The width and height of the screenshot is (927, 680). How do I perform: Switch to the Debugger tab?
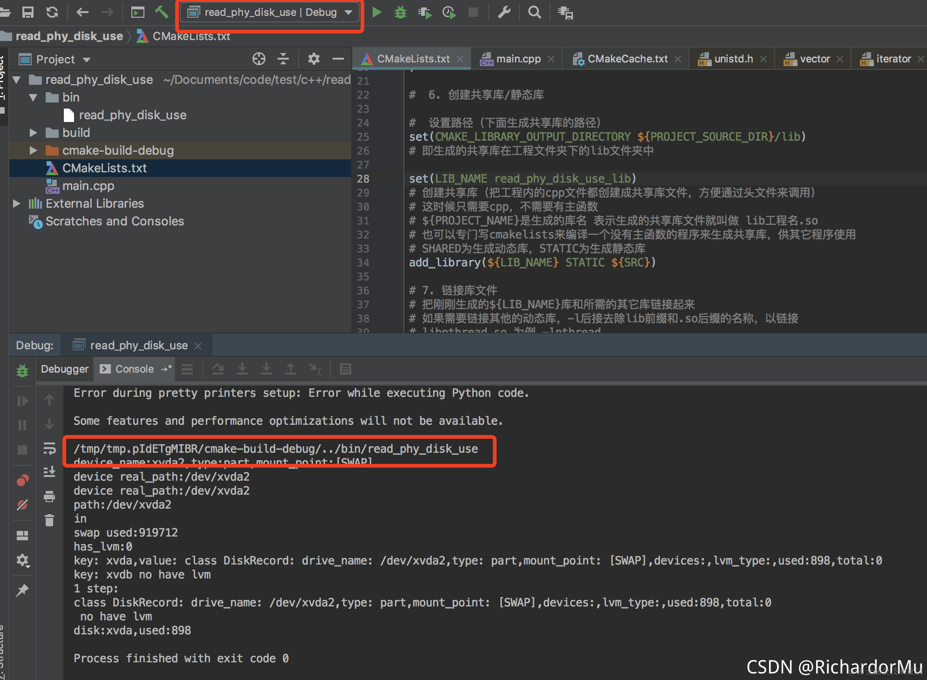click(x=65, y=369)
